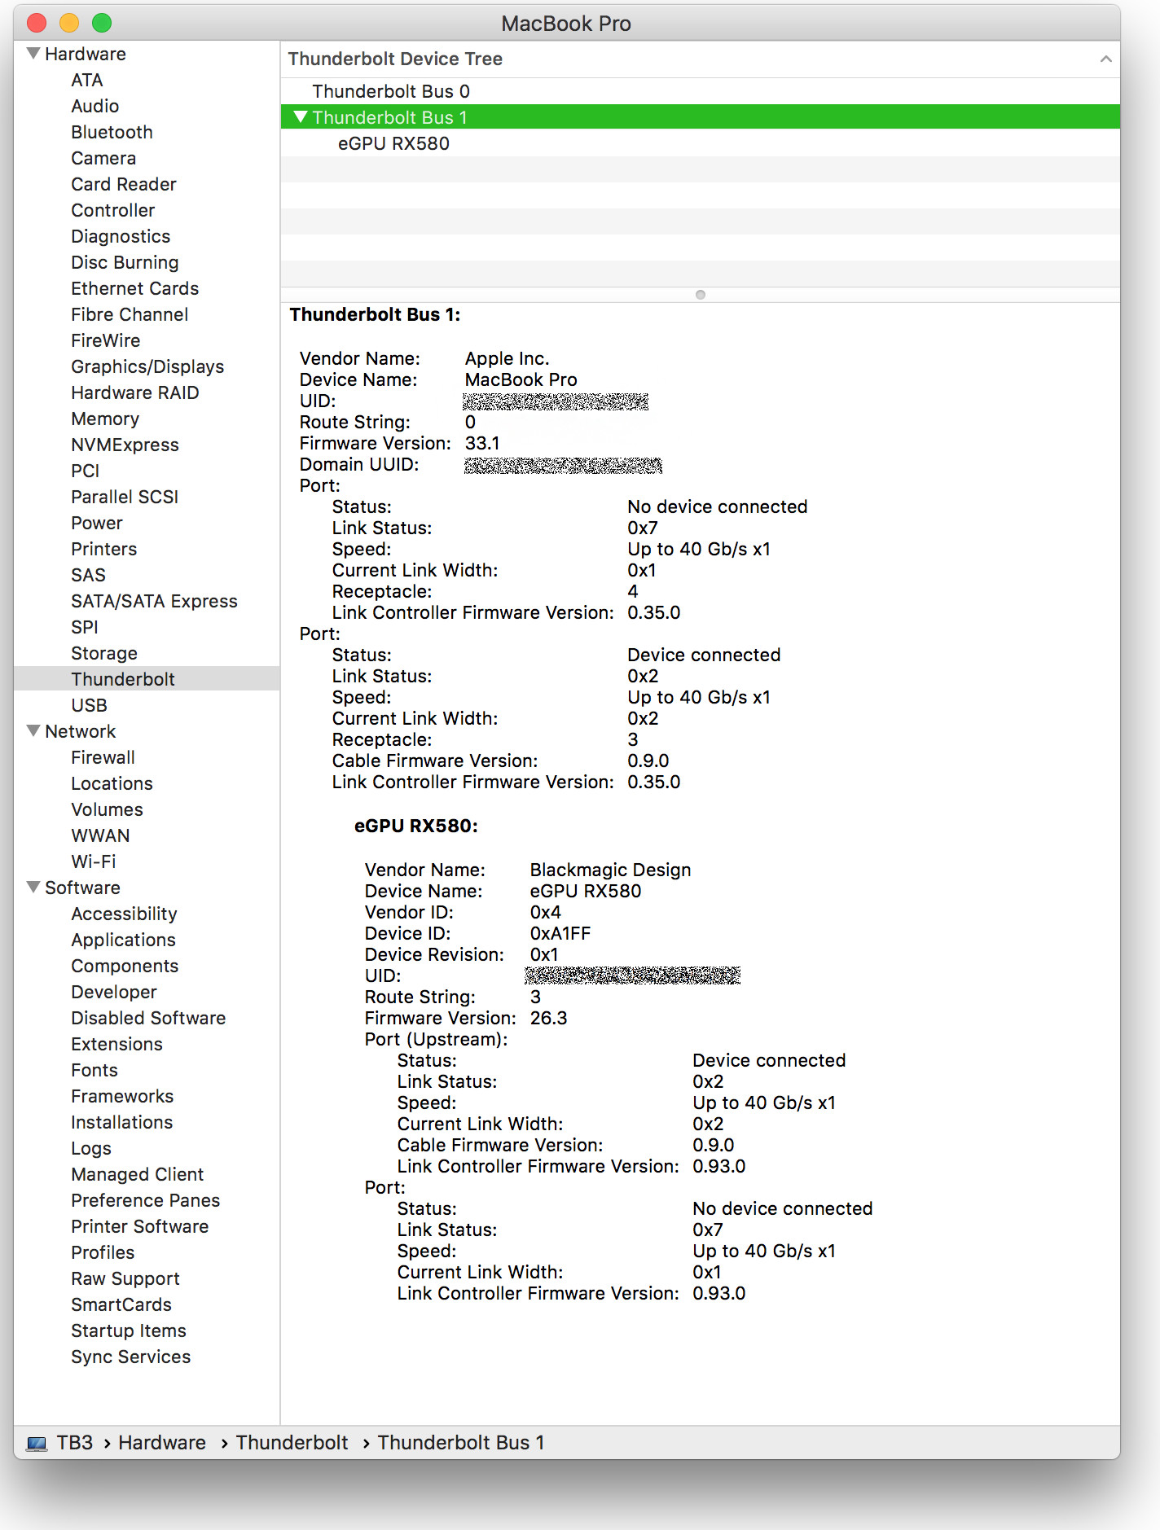Viewport: 1160px width, 1530px height.
Task: Click the Blackmagic Design vendor name value
Action: (x=610, y=870)
